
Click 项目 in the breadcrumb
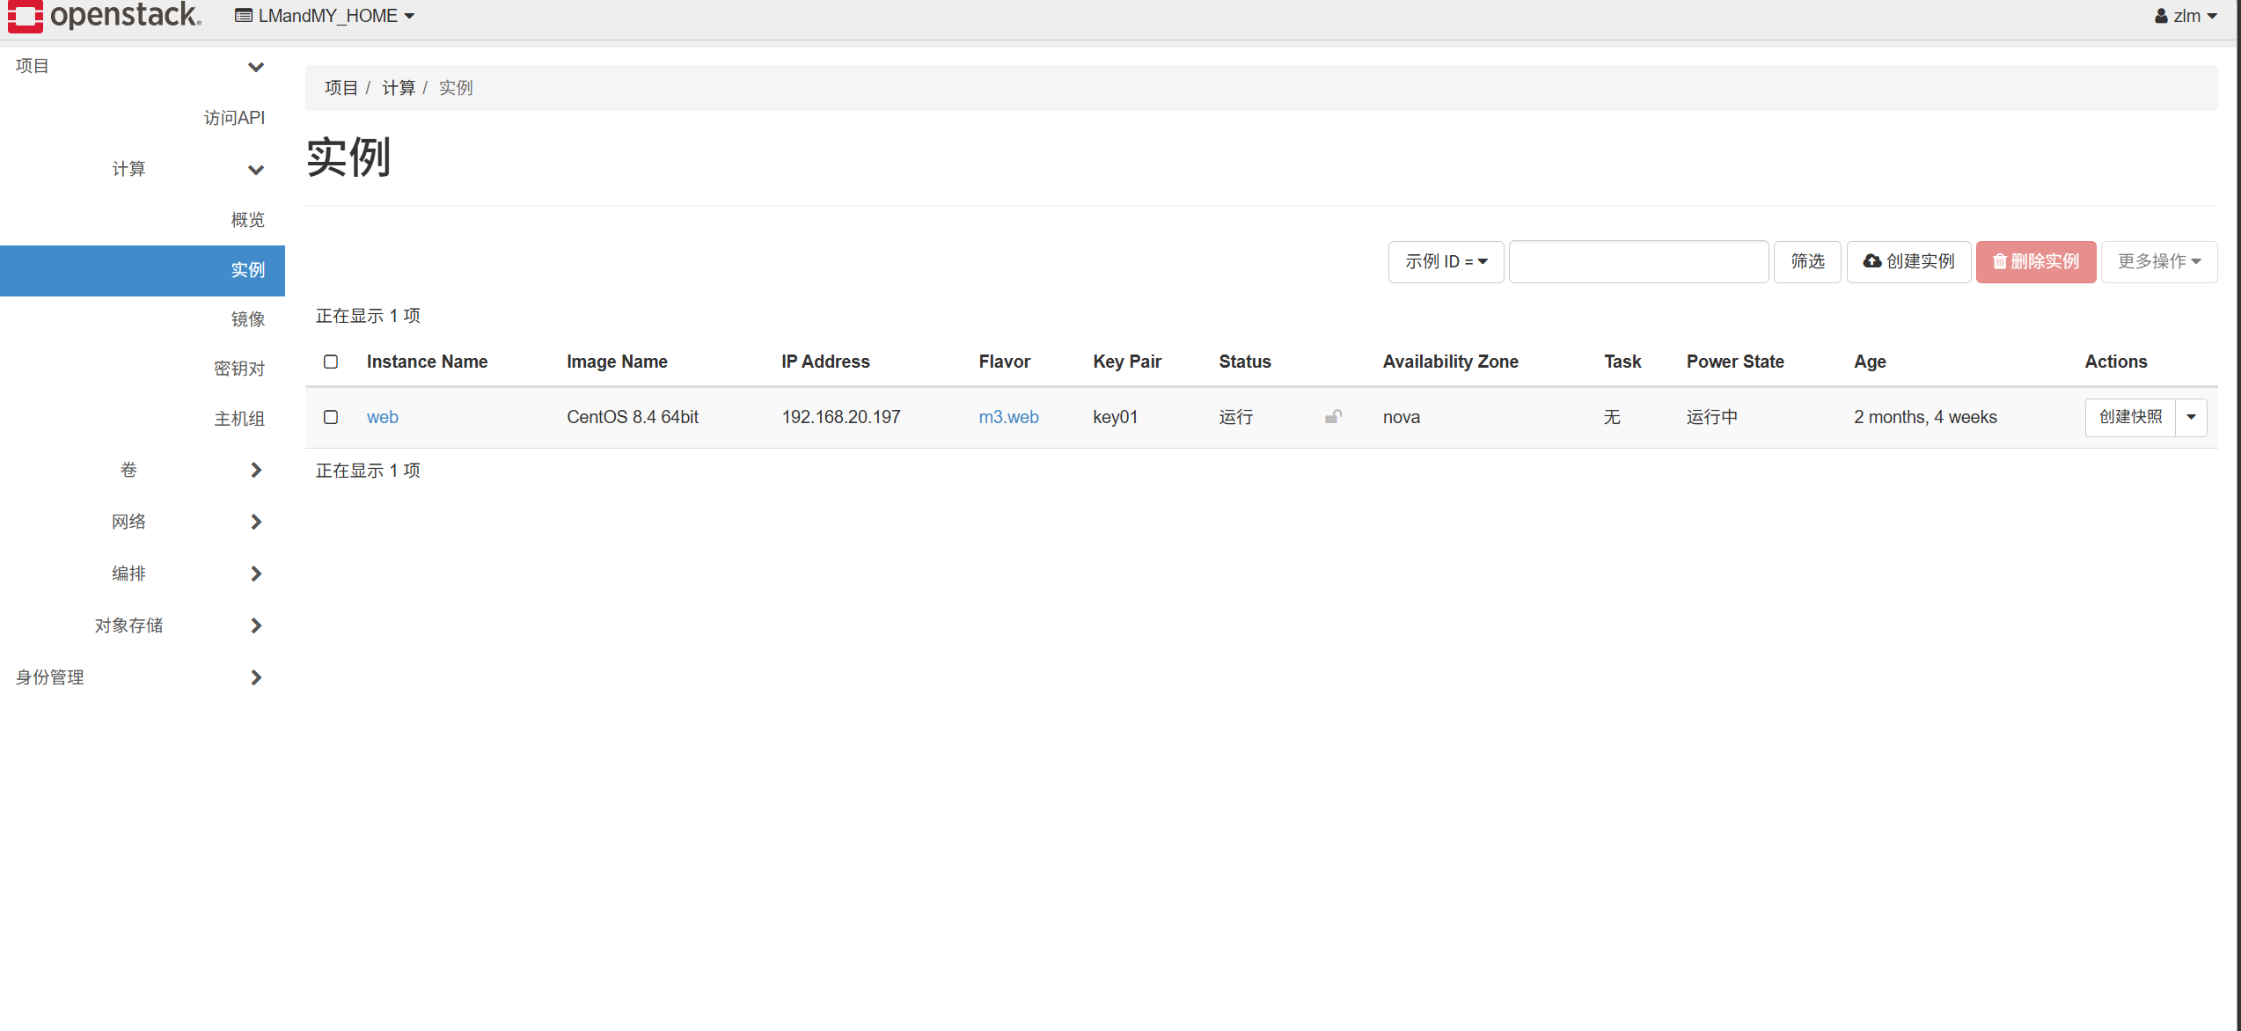(341, 88)
